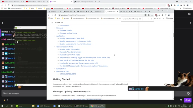
Task: Collapse chat with the left arrow
Action: click(2, 23)
